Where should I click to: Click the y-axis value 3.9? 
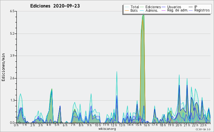(x=12, y=56)
